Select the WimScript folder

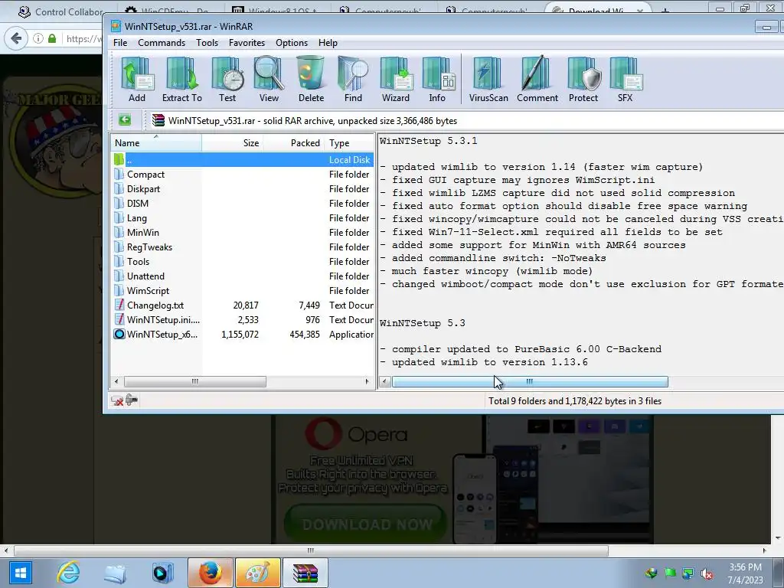(x=243, y=290)
